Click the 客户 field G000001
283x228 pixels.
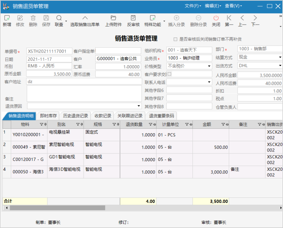click(118, 59)
